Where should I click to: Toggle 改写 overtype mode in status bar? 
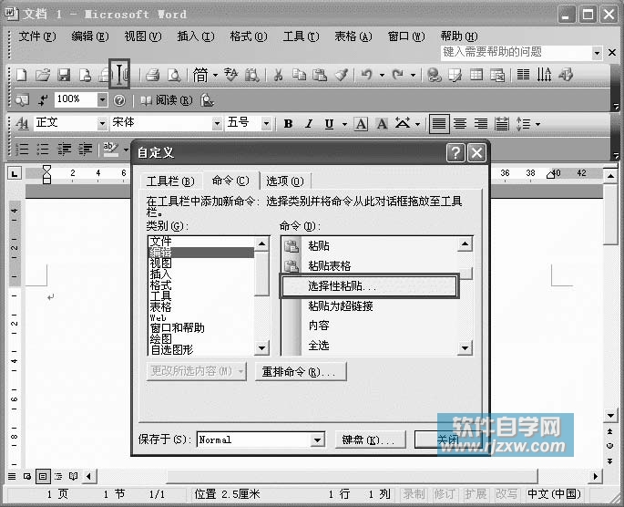(506, 494)
